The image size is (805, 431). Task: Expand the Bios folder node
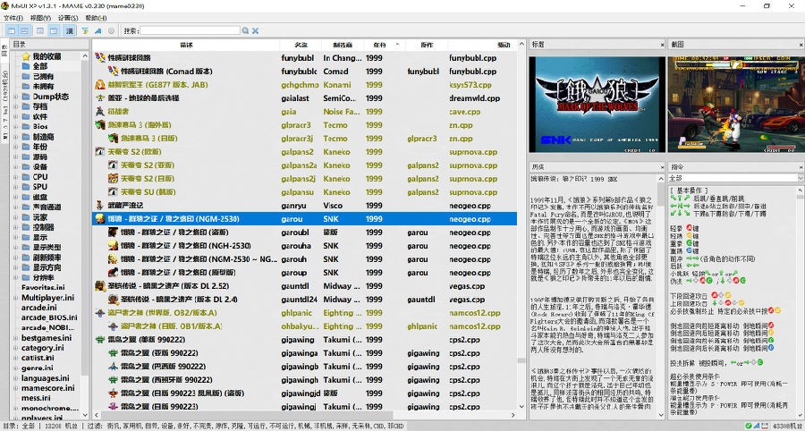[x=15, y=126]
